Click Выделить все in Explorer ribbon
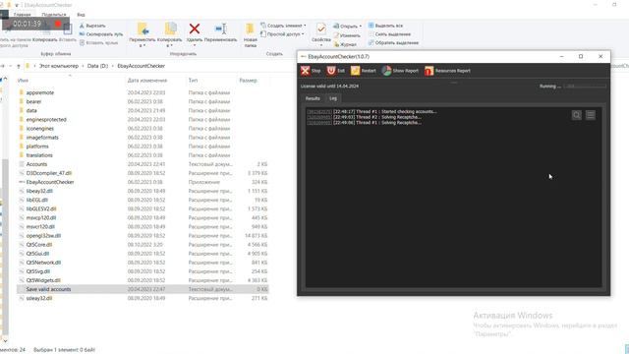The height and width of the screenshot is (354, 629). point(385,26)
